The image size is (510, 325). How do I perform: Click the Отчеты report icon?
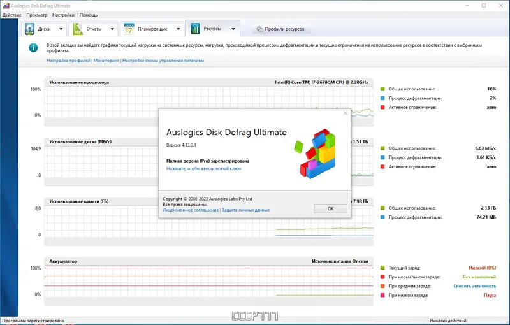[77, 29]
